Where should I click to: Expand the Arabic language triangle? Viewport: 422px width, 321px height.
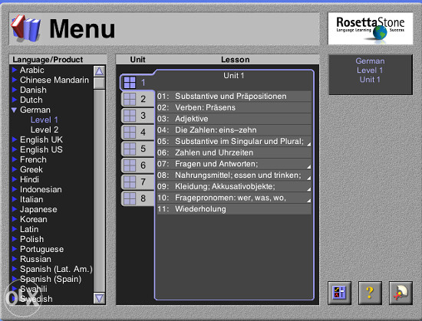[15, 70]
